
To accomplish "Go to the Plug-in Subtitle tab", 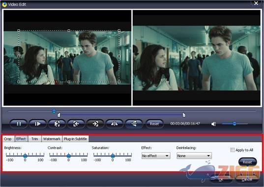I will point(75,139).
